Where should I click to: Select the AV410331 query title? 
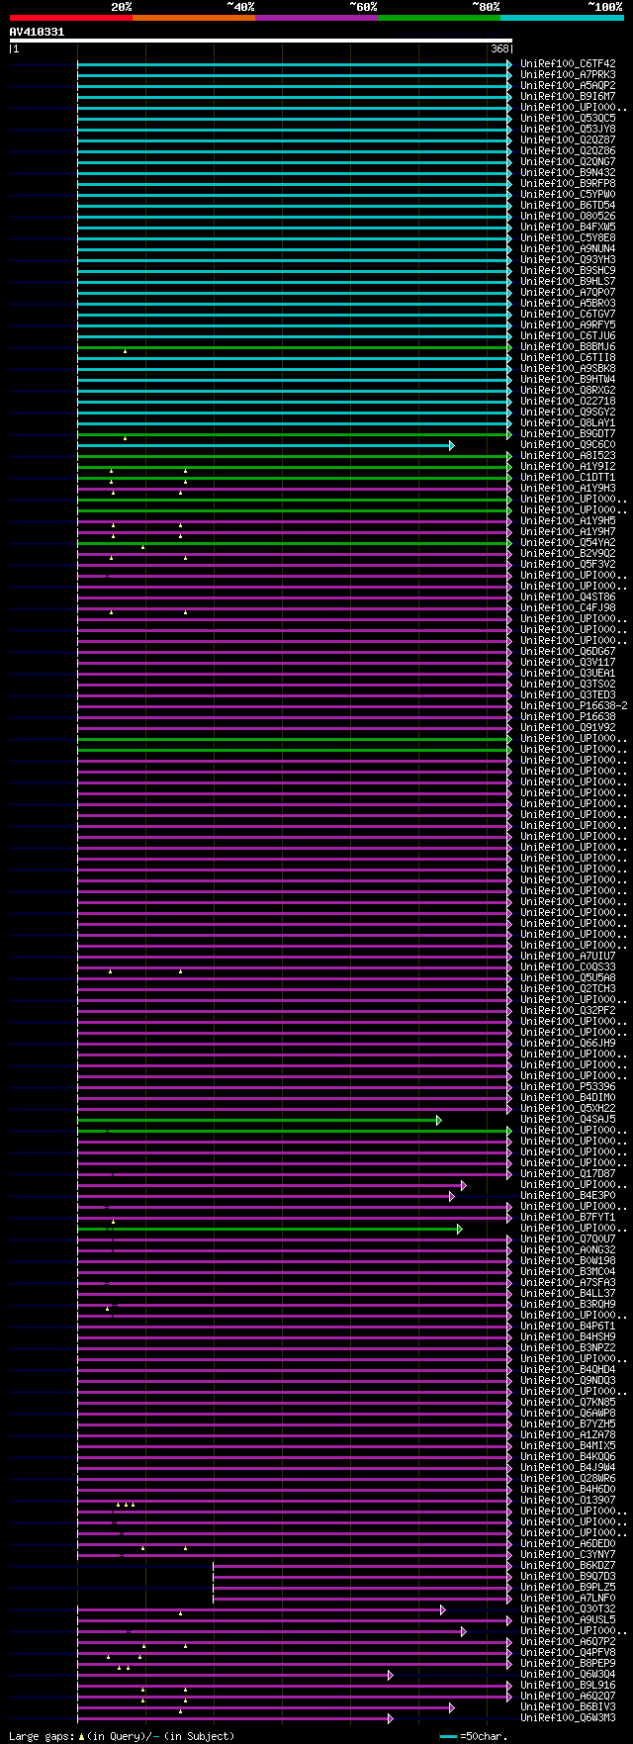pos(37,32)
